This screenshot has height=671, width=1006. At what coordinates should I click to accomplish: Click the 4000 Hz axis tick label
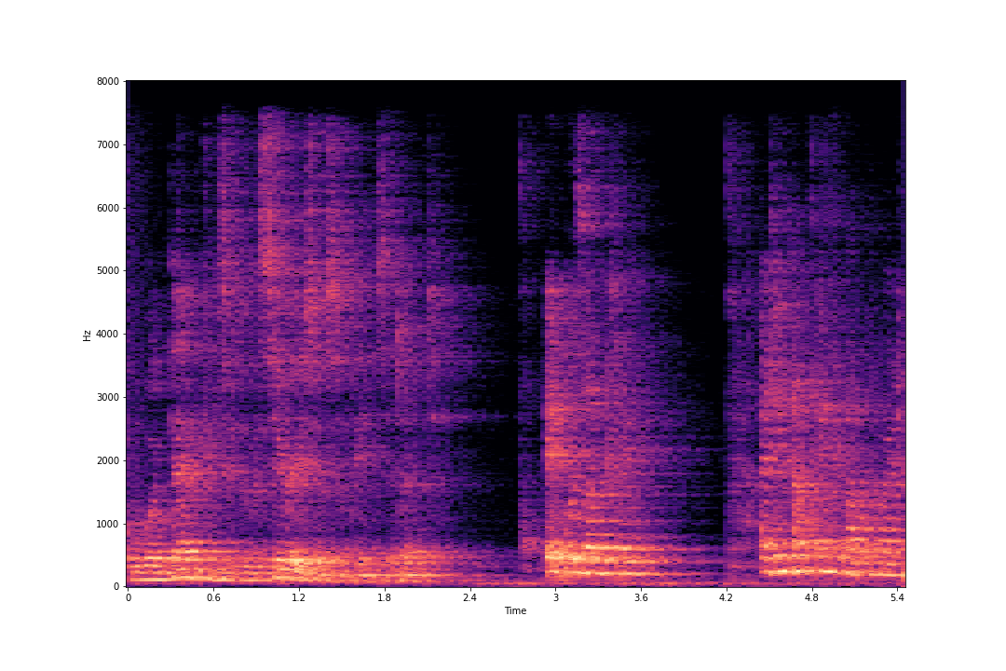pyautogui.click(x=110, y=334)
